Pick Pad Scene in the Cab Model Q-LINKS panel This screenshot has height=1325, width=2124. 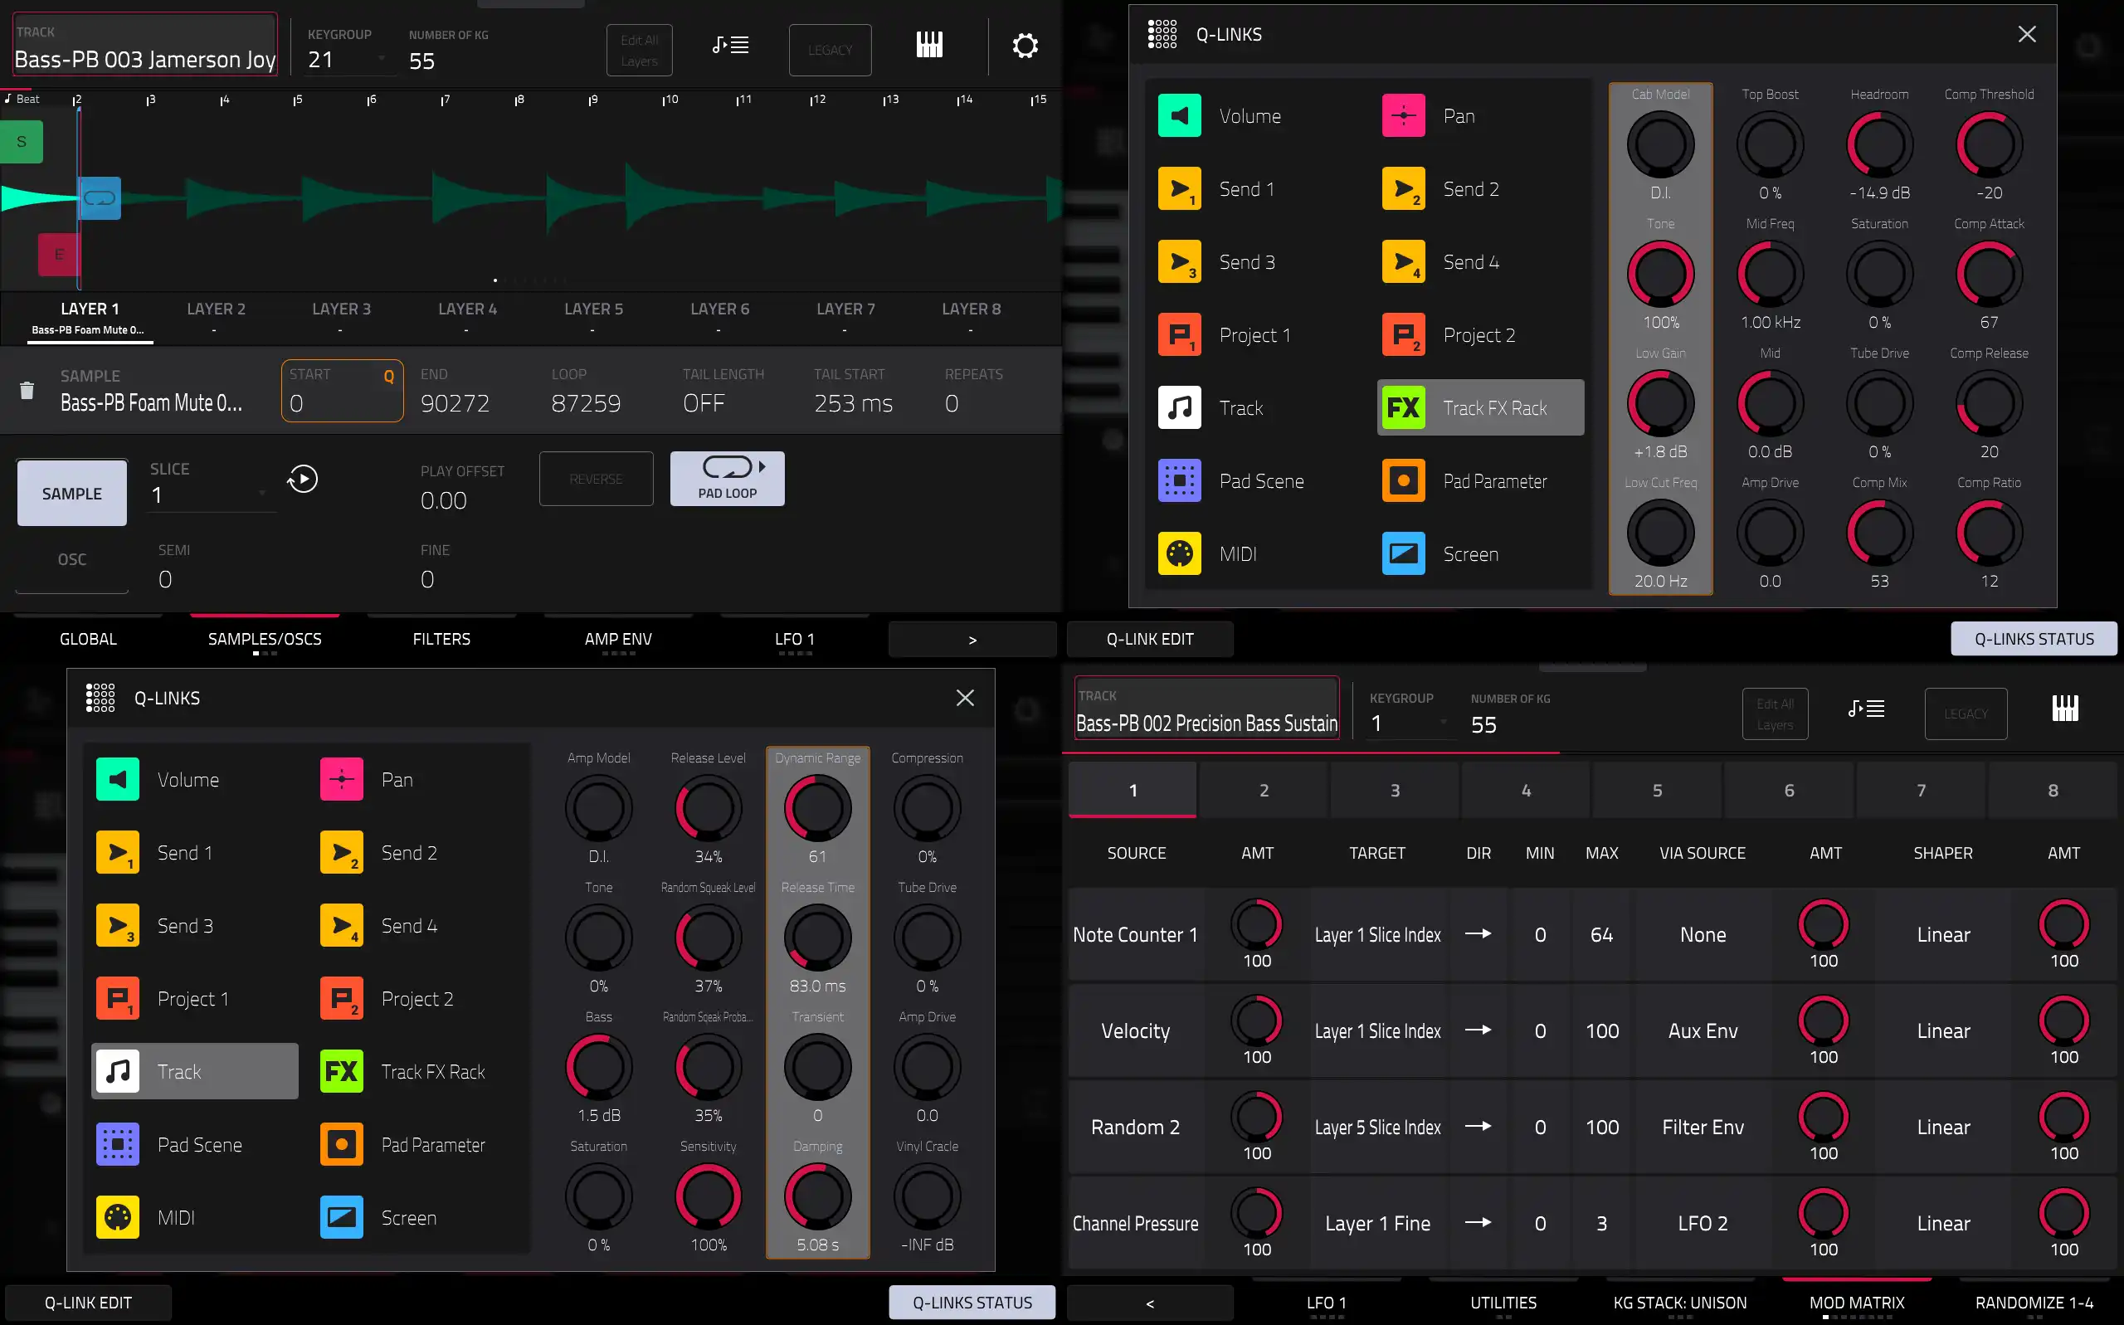1230,481
